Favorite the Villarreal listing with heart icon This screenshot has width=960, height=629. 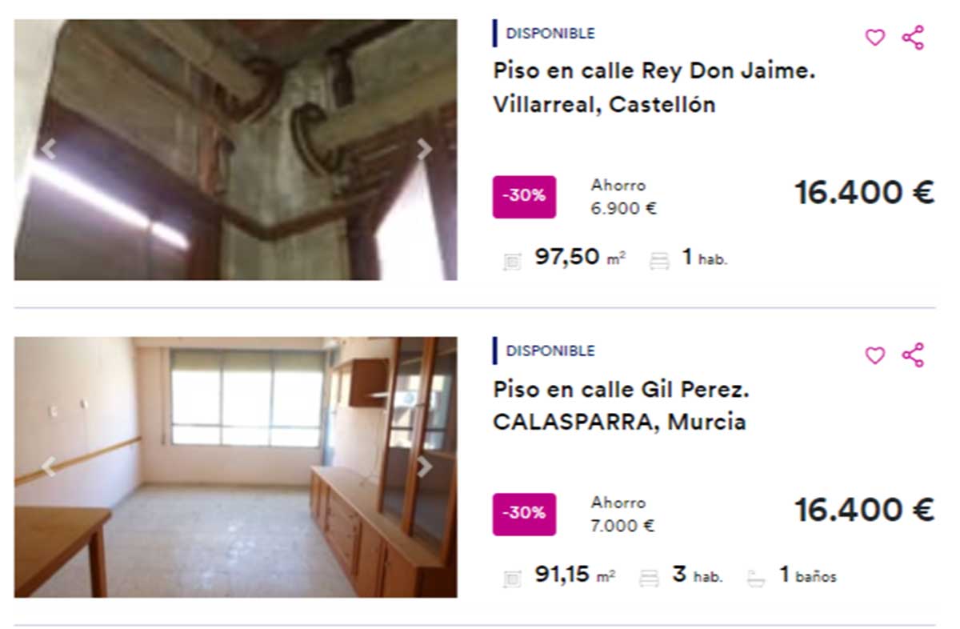(875, 38)
